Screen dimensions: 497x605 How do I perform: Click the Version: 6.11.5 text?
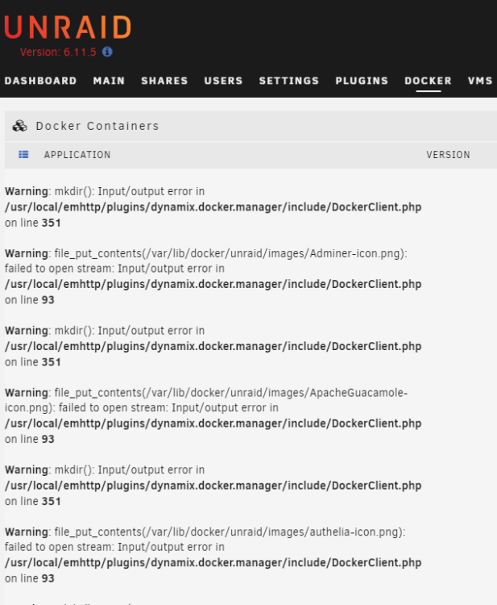pyautogui.click(x=58, y=52)
